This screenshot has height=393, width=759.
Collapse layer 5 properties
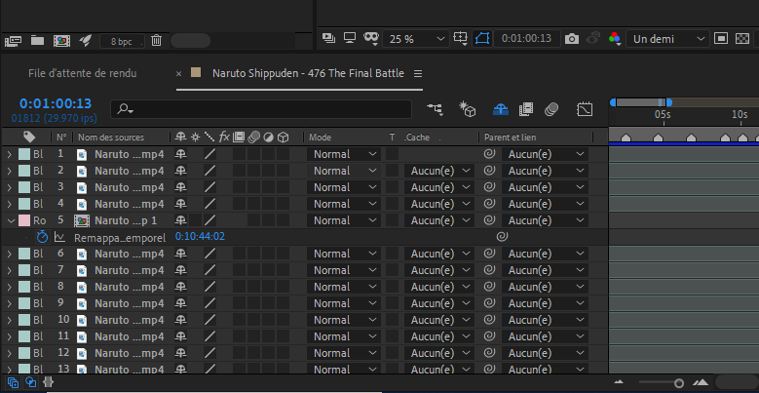tap(10, 220)
